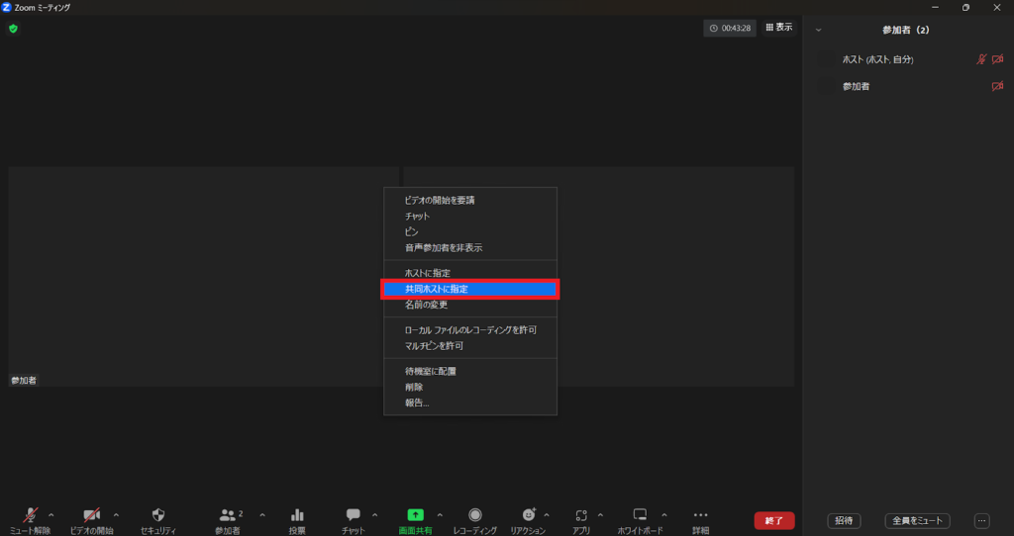Click the Security shield icon in toolbar

point(157,515)
